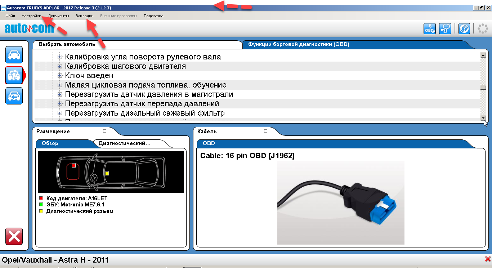This screenshot has width=492, height=268.
Task: Collapse the Кабель panel
Action: point(266,131)
